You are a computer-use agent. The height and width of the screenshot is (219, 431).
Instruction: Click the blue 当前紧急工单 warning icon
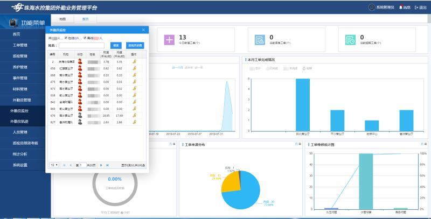pyautogui.click(x=260, y=39)
